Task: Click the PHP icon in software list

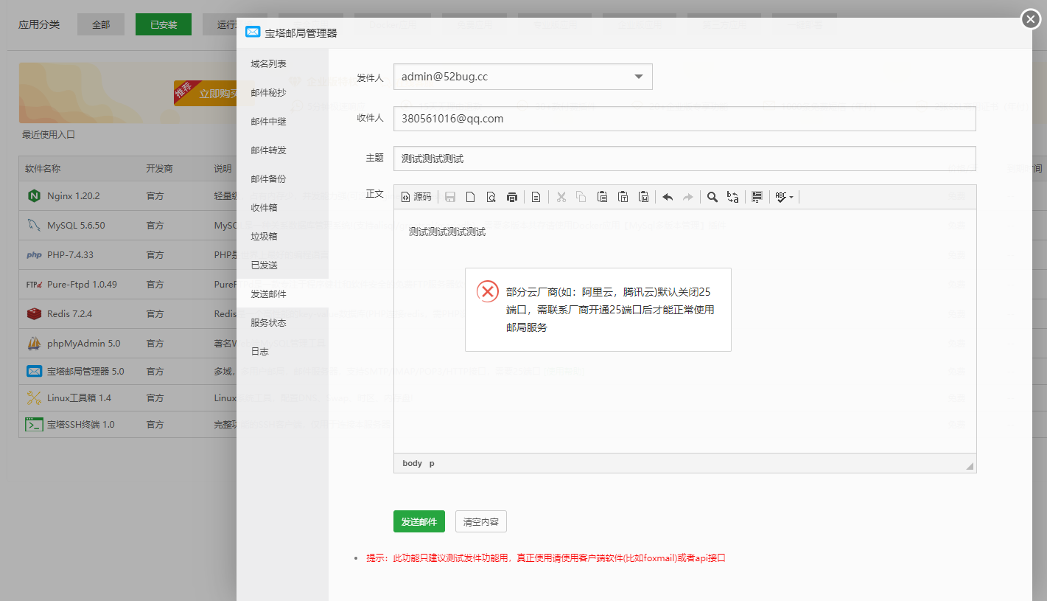Action: [34, 255]
